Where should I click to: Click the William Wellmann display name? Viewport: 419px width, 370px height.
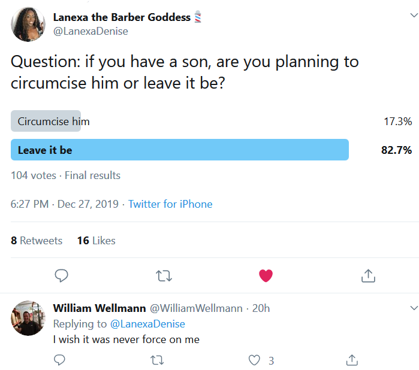(100, 308)
